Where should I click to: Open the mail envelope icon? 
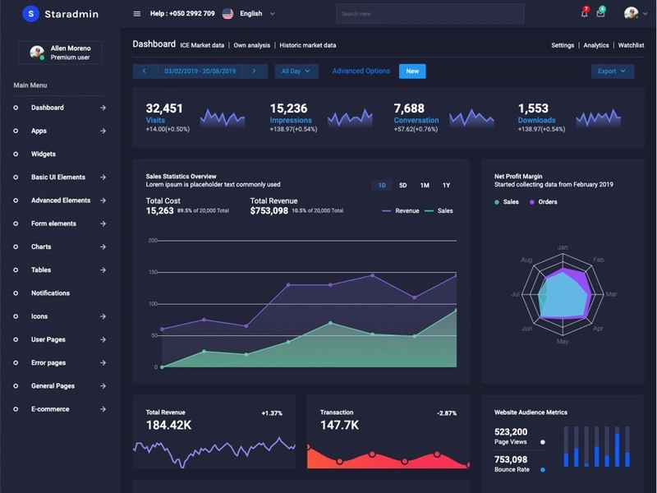click(601, 13)
